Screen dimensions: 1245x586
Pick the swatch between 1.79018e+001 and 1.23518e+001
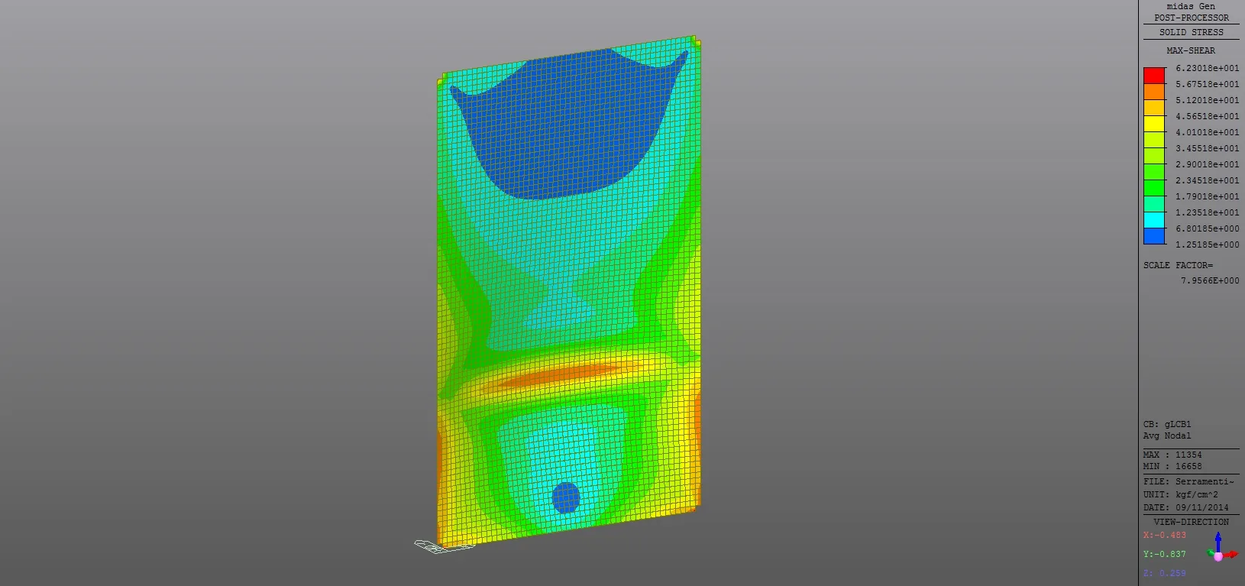1154,204
